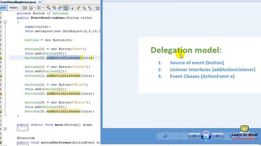
Task: Open the dropdown arrow next to the navigate-back icon
Action: click(x=35, y=8)
